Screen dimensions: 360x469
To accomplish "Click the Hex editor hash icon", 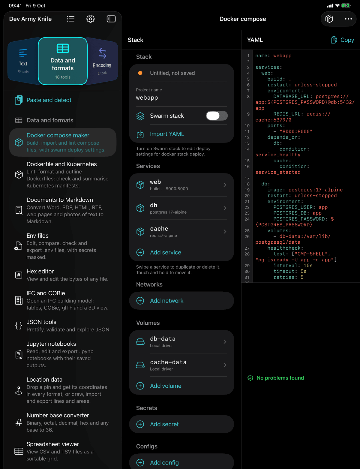I will 19,275.
